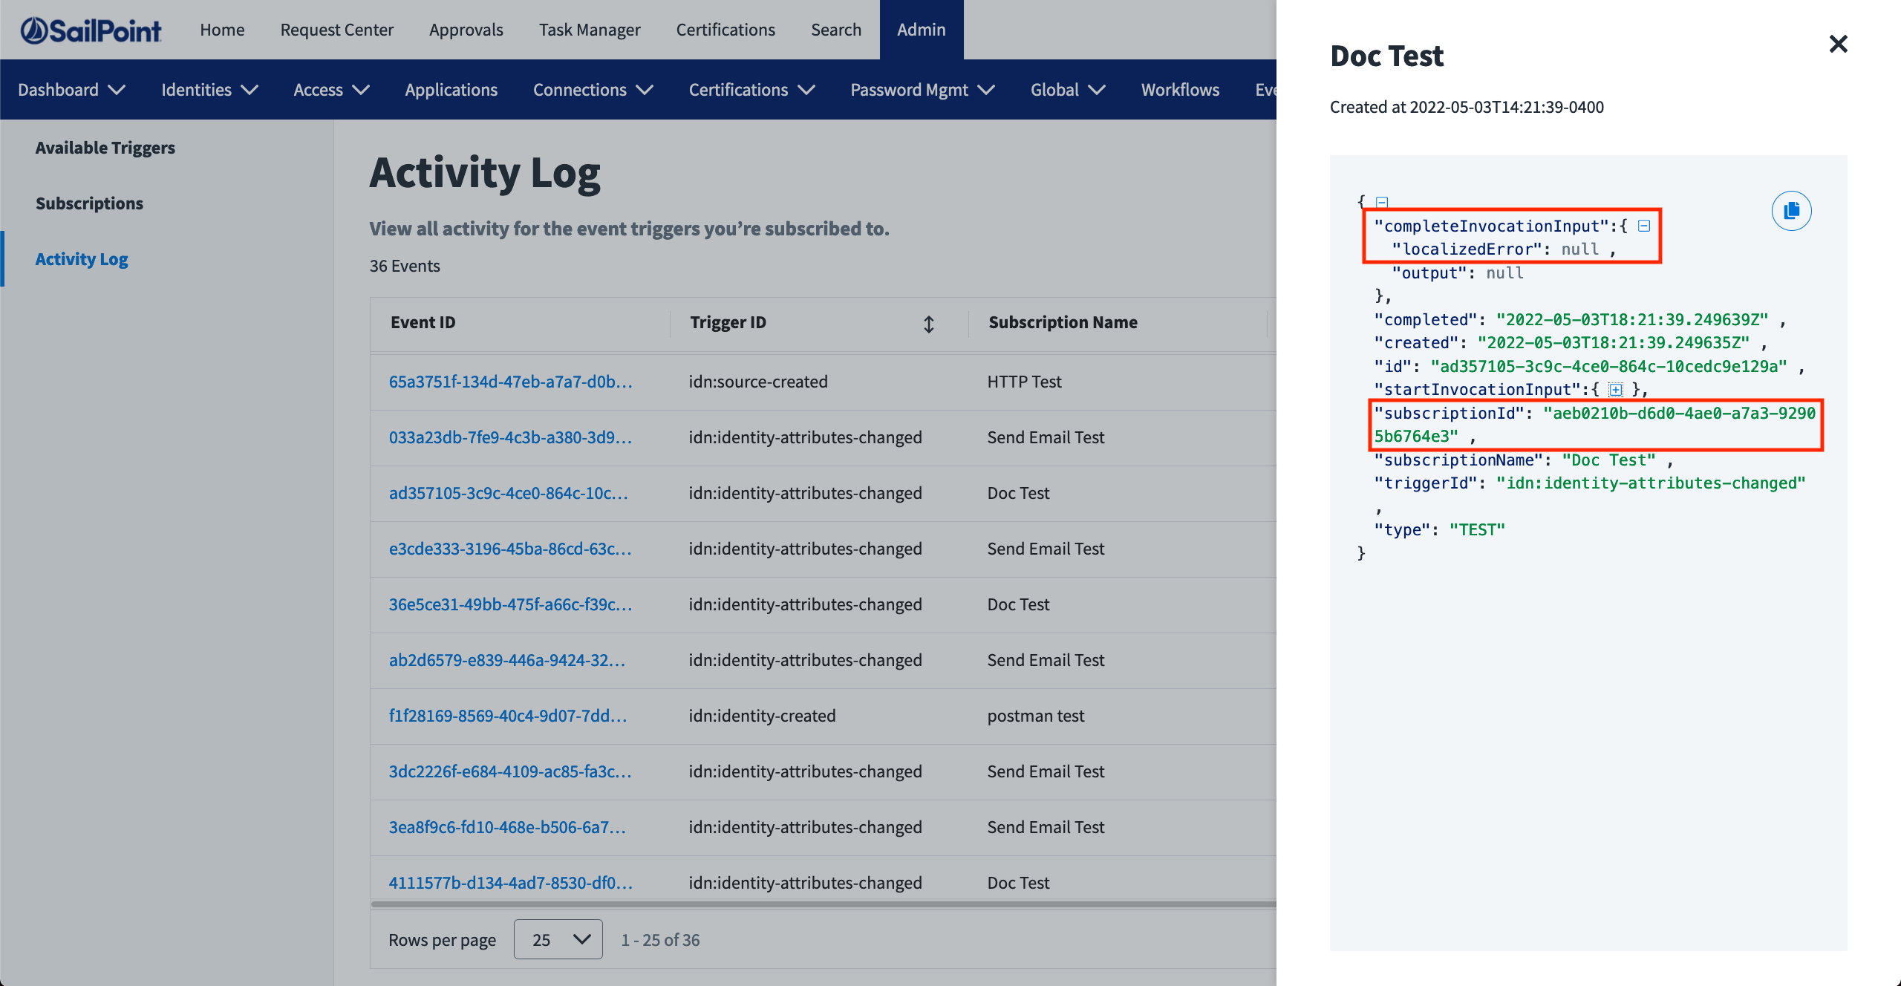Sort by Trigger ID arrows icon
This screenshot has width=1901, height=986.
coord(928,324)
